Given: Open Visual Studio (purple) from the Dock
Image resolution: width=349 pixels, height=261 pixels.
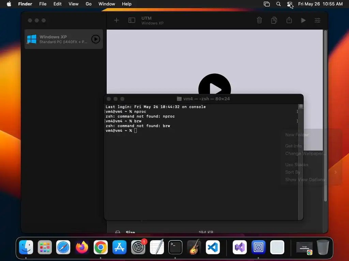Looking at the screenshot, I should click(x=240, y=247).
